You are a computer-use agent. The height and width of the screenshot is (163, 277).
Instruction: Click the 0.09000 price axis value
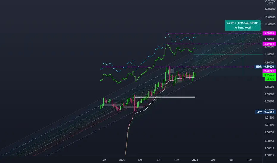270,94
